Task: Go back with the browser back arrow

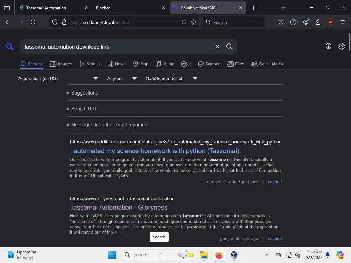Action: (8, 22)
